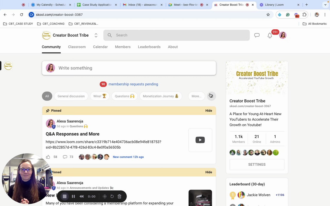The width and height of the screenshot is (330, 206).
Task: Expand the Creator Boost Tribe group switcher
Action: (x=96, y=35)
